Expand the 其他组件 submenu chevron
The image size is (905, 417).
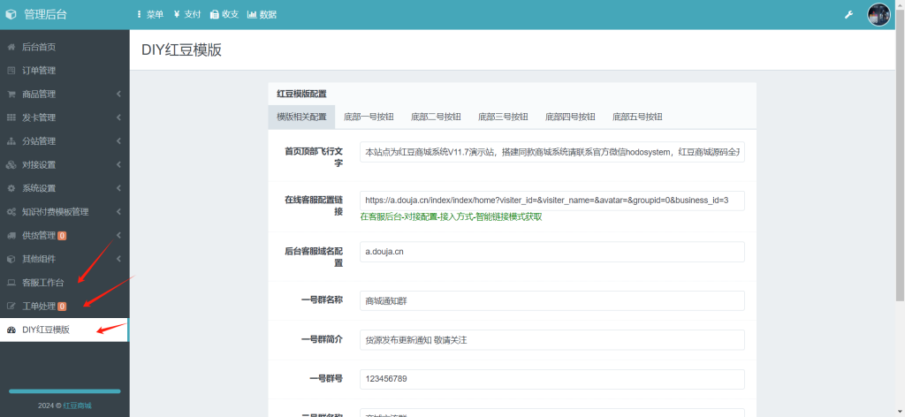118,259
